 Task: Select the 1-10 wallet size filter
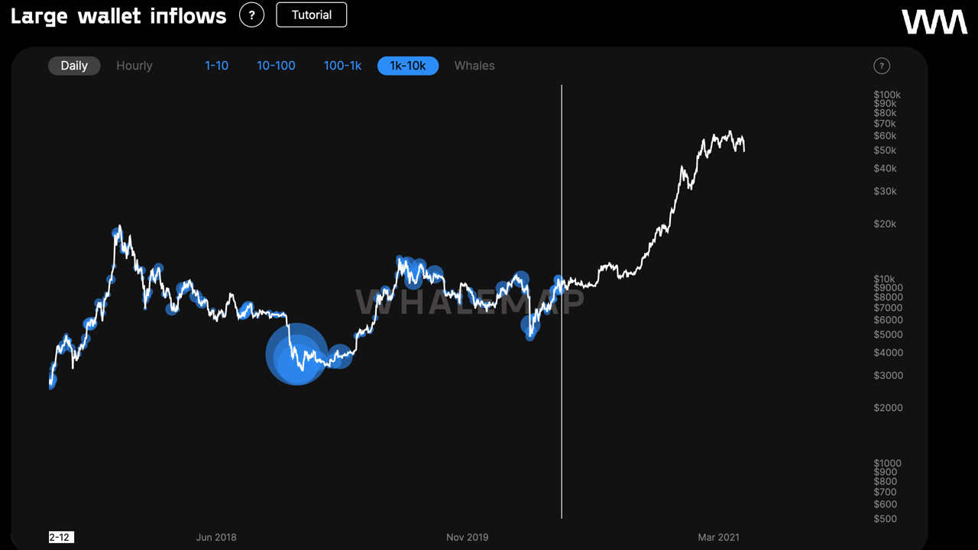216,66
